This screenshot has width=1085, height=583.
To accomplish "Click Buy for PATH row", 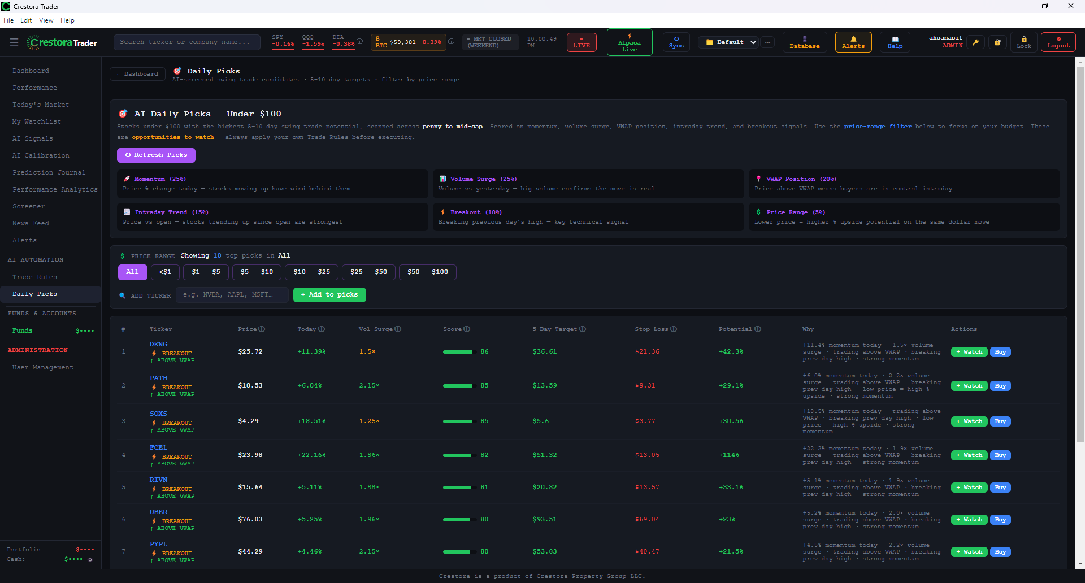I will (1000, 386).
